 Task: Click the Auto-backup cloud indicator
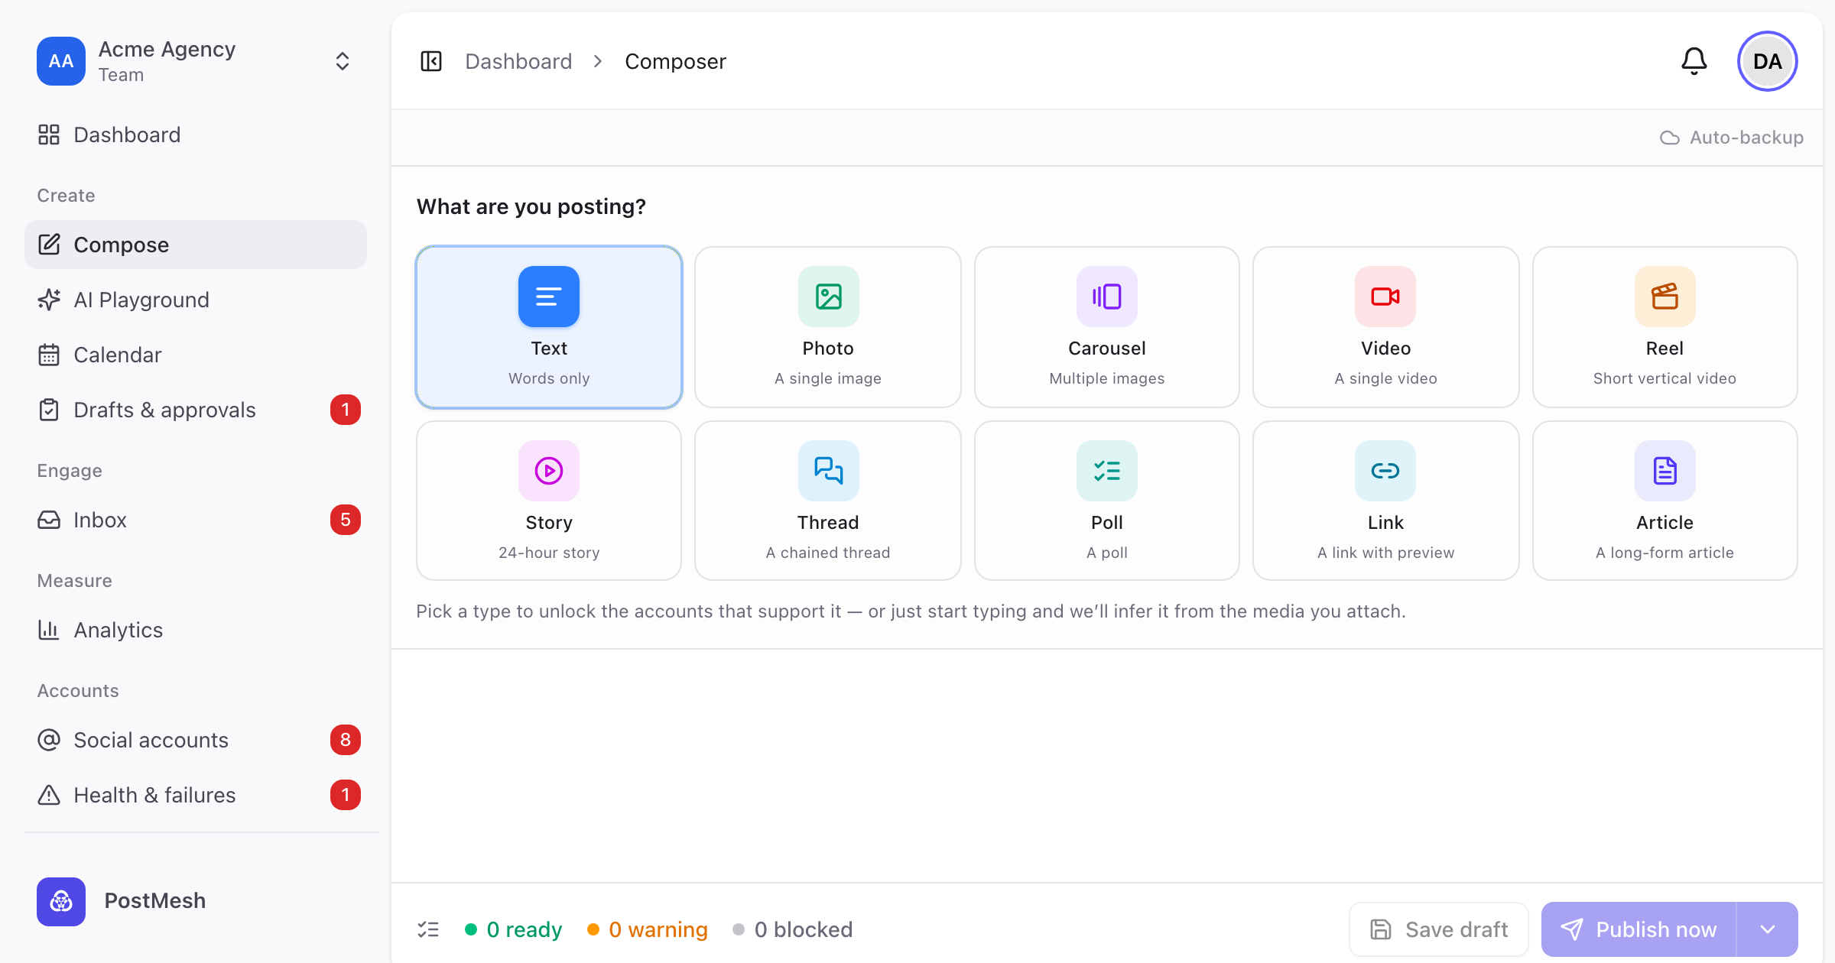tap(1731, 138)
